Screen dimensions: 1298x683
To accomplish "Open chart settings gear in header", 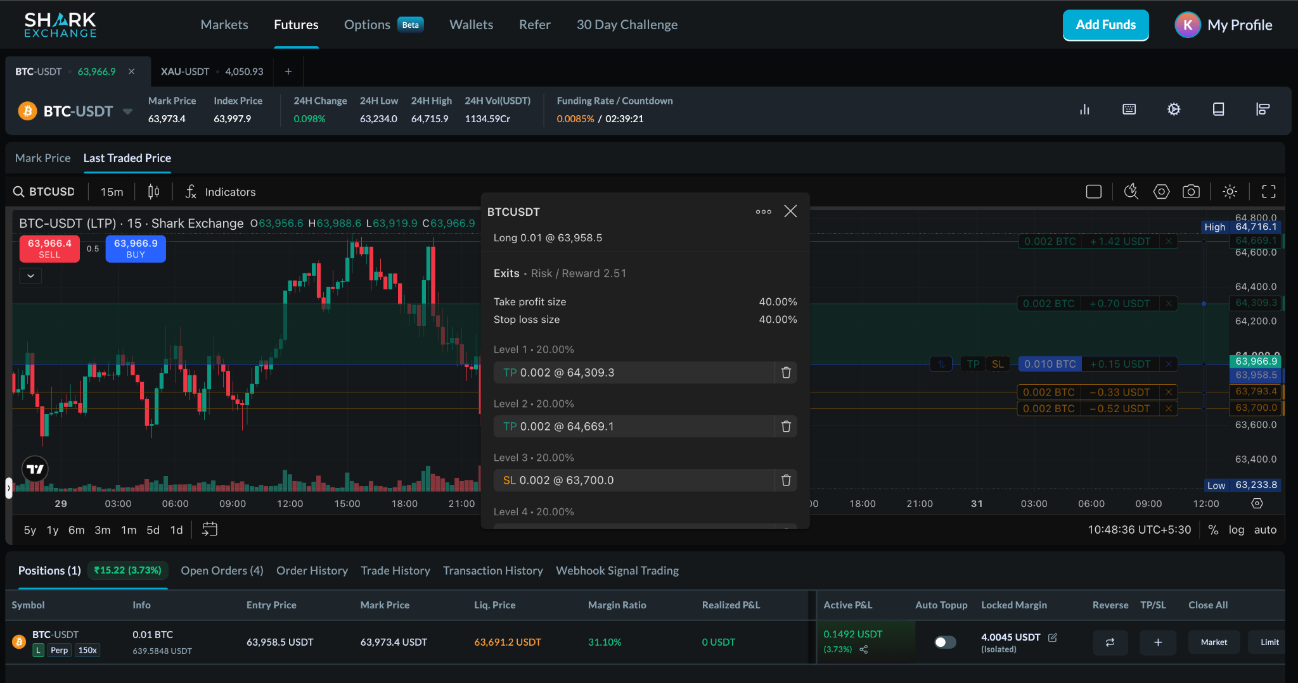I will [x=1174, y=109].
